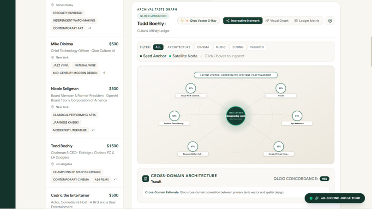Filter graph by CINEMA
372x209 pixels.
click(x=203, y=47)
